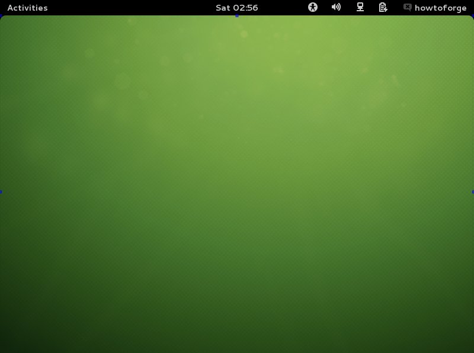Click the chat status bubble icon

408,7
